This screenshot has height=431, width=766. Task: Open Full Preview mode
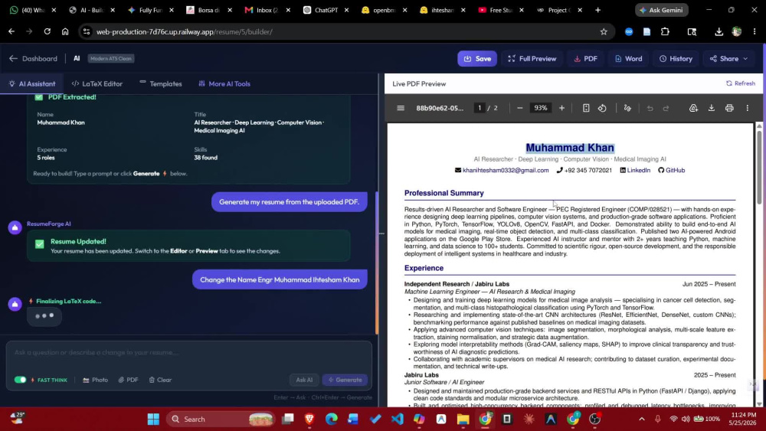tap(532, 59)
